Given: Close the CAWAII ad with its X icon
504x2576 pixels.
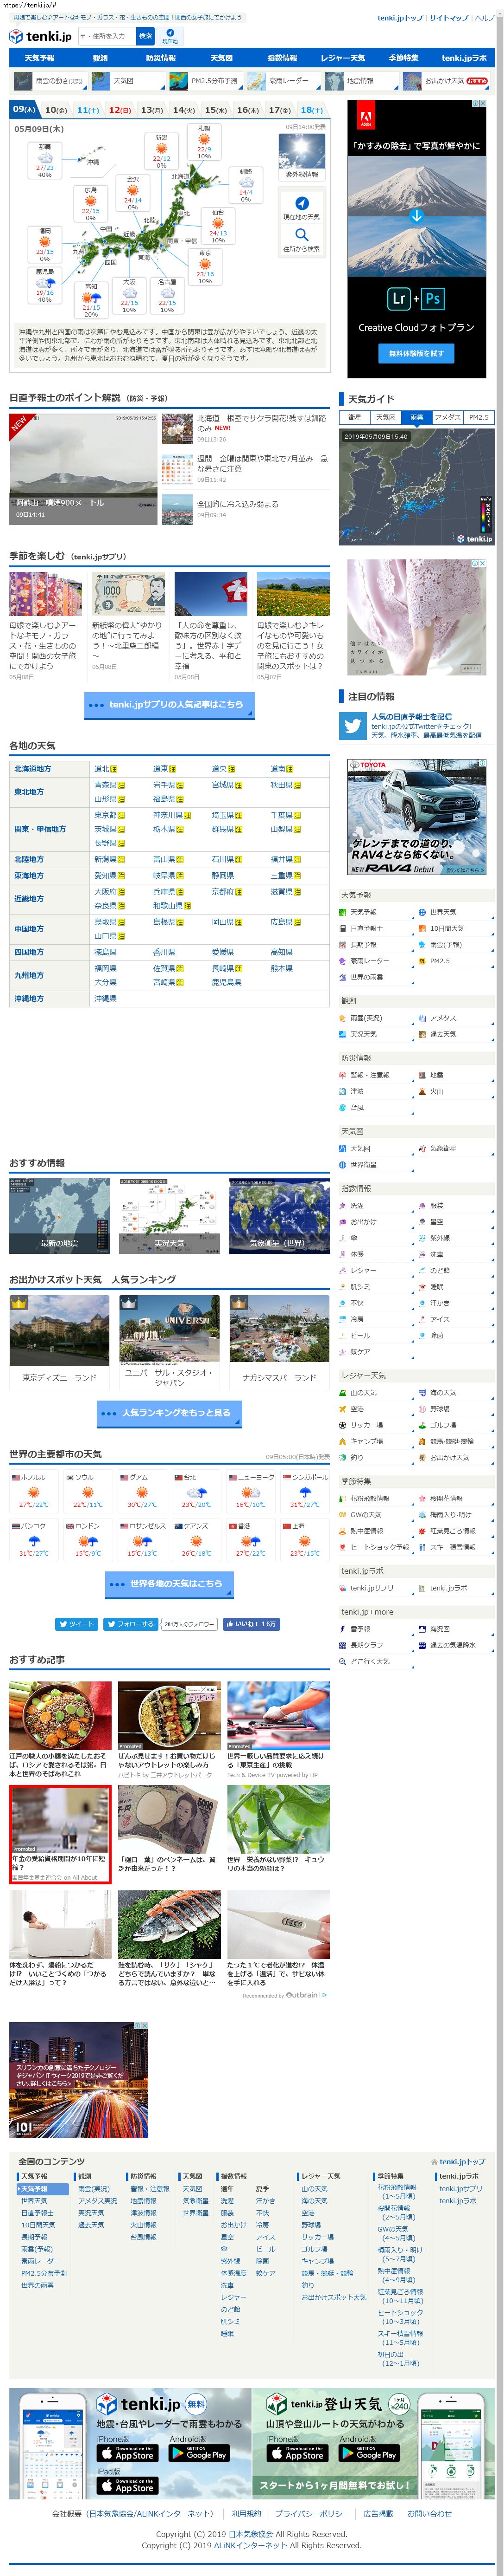Looking at the screenshot, I should pos(482,563).
